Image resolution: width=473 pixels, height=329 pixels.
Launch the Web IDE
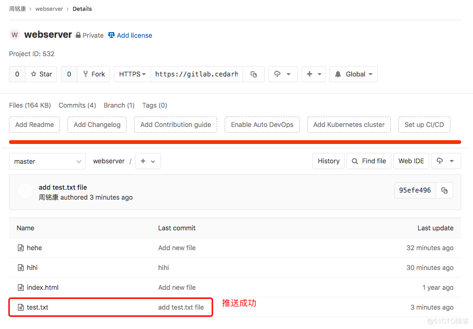pos(411,161)
